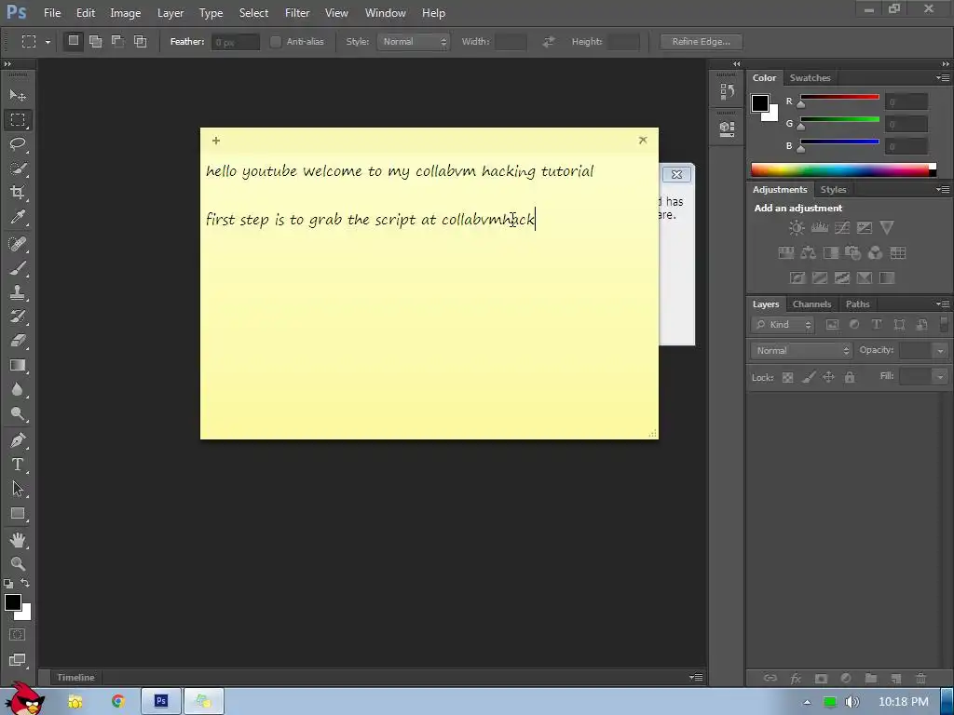Select the Move tool
Viewport: 954px width, 715px height.
(18, 96)
